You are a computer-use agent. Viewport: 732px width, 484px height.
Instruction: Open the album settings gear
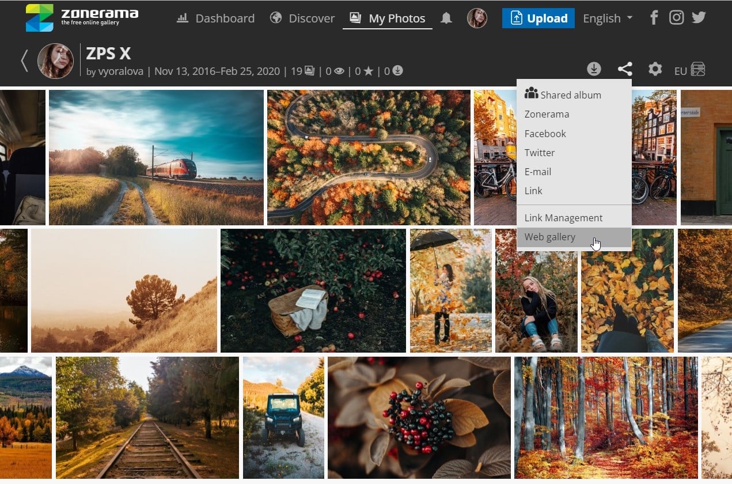655,69
